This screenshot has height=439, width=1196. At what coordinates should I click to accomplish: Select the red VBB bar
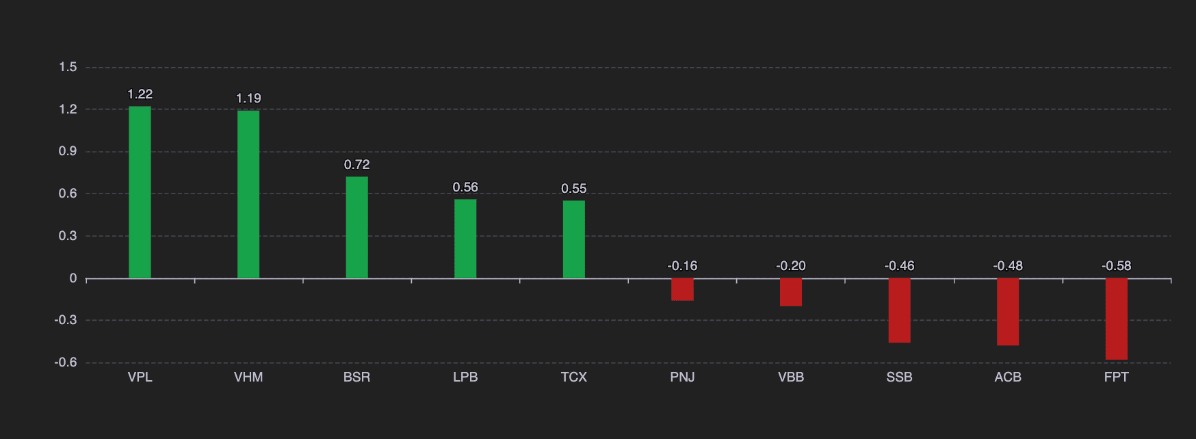[x=791, y=293]
